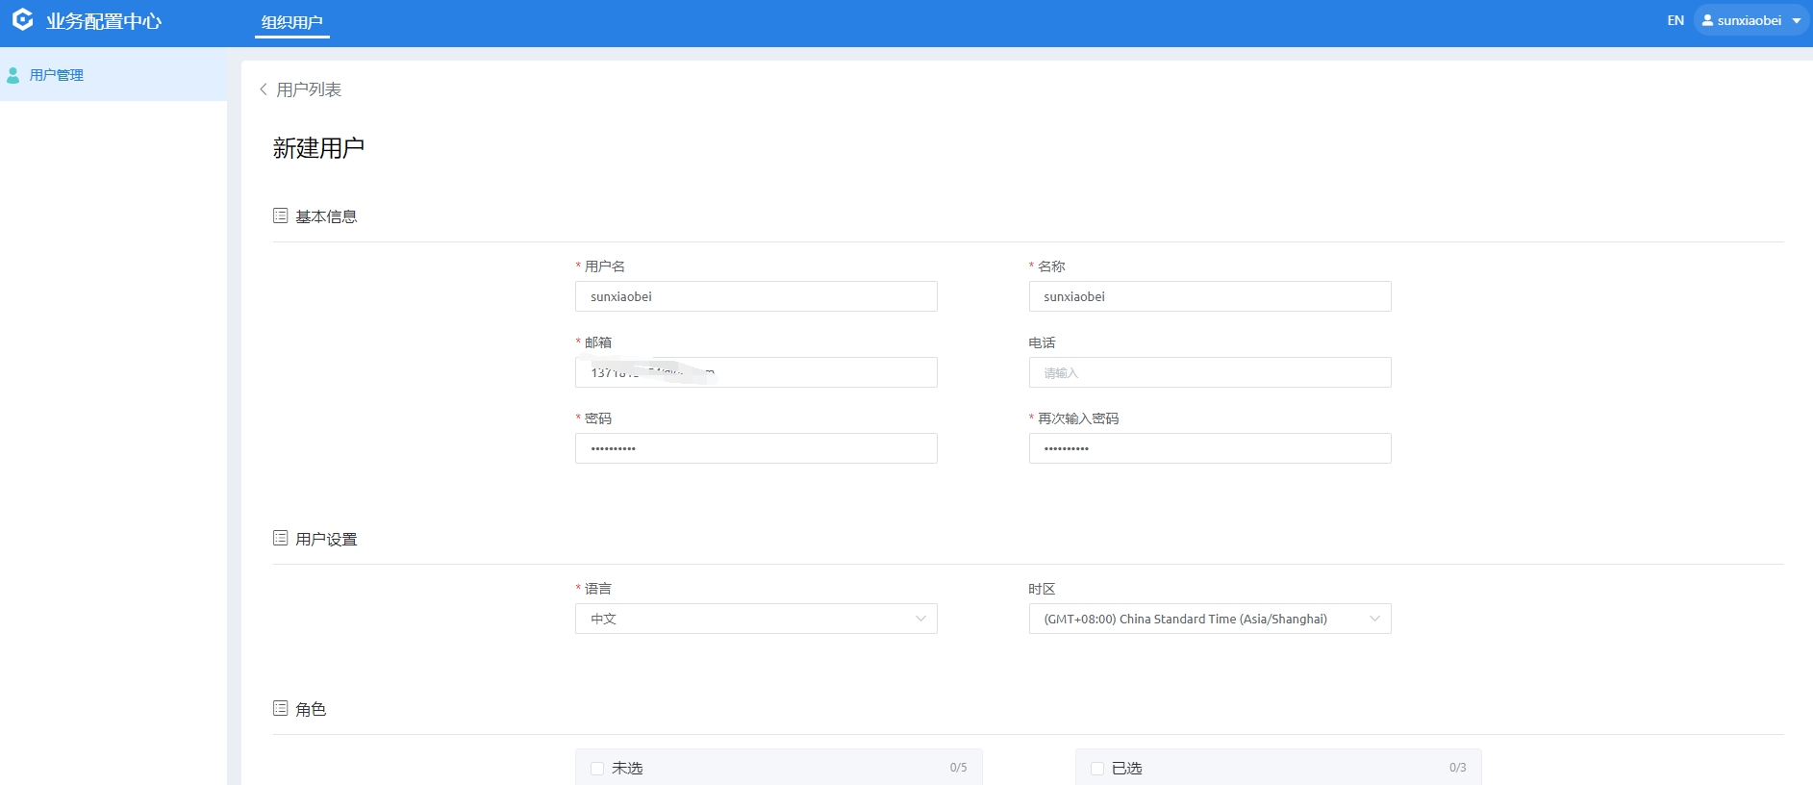Click the 基本信息 section title
The width and height of the screenshot is (1813, 785).
(x=326, y=216)
